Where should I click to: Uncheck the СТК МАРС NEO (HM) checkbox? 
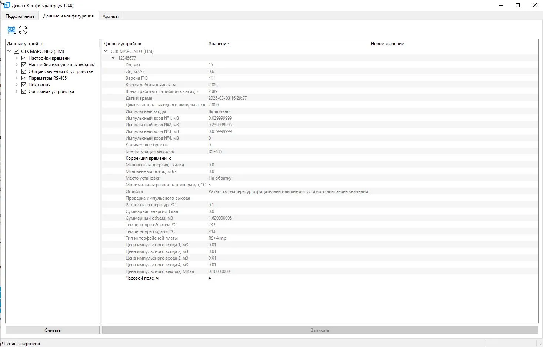[17, 51]
